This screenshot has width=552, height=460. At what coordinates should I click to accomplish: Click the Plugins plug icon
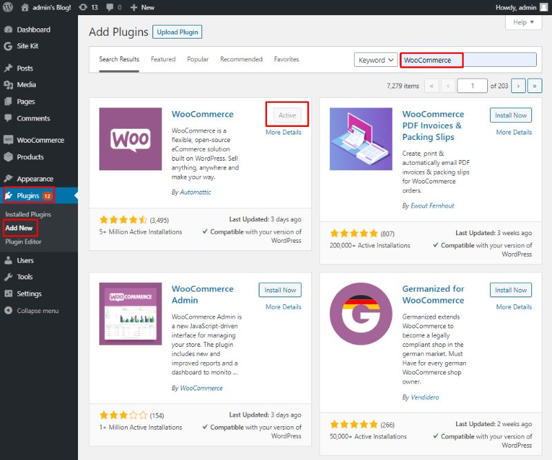click(9, 196)
